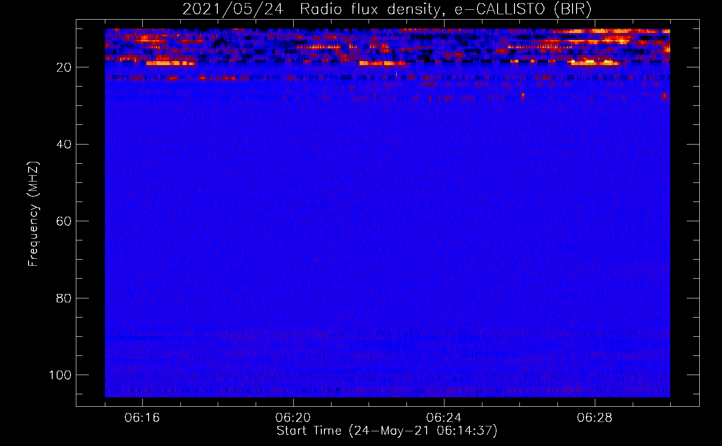Image resolution: width=722 pixels, height=446 pixels.
Task: Click the 80 MHz frequency tick label
Action: point(64,298)
